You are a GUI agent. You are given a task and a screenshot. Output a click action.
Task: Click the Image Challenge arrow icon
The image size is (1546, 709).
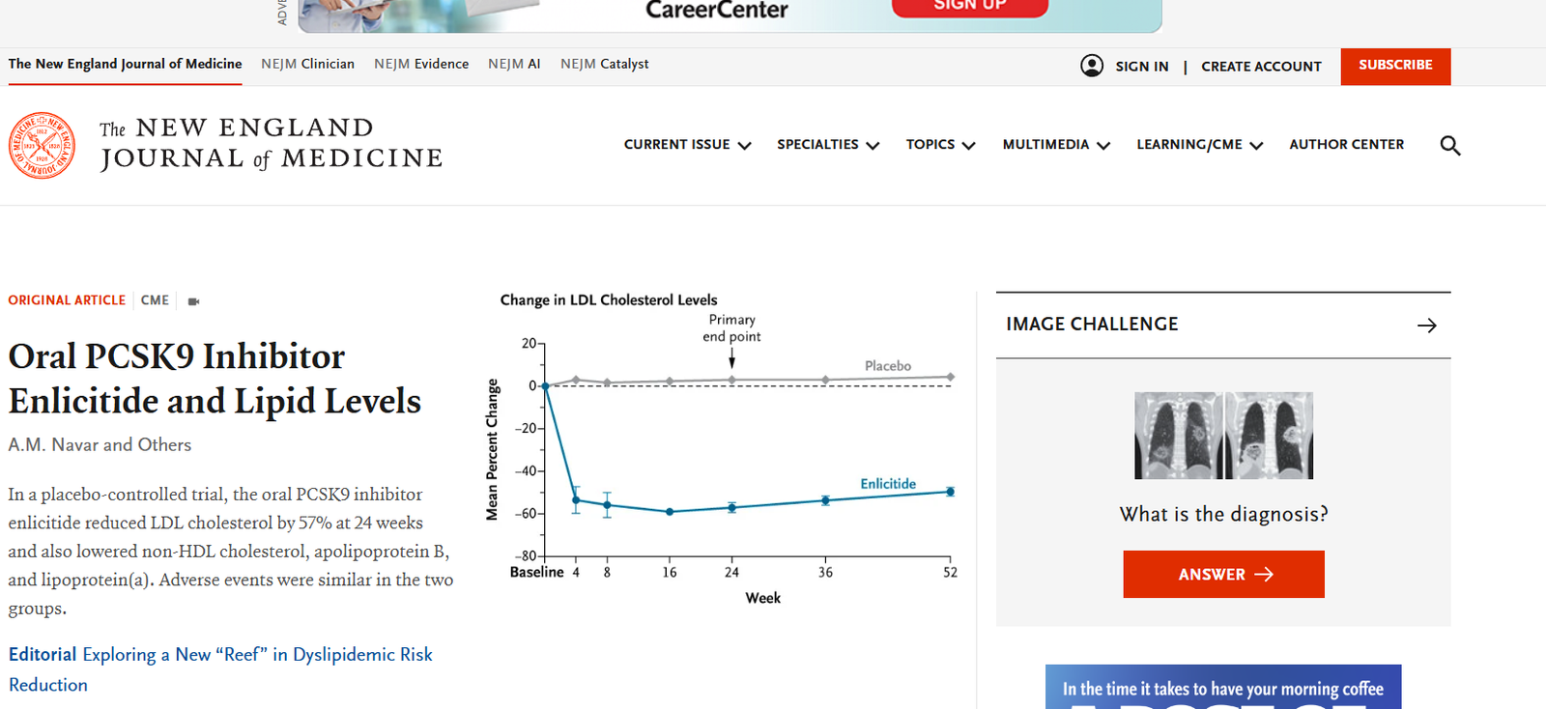(1426, 326)
